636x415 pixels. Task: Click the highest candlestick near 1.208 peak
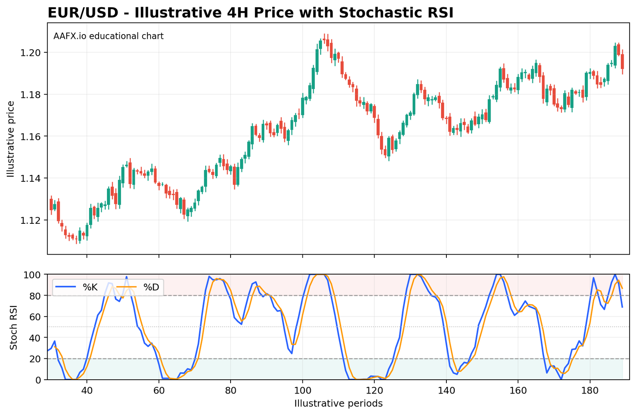(x=324, y=39)
